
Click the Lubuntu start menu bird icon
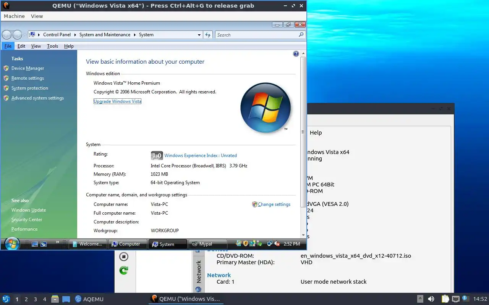point(6,299)
